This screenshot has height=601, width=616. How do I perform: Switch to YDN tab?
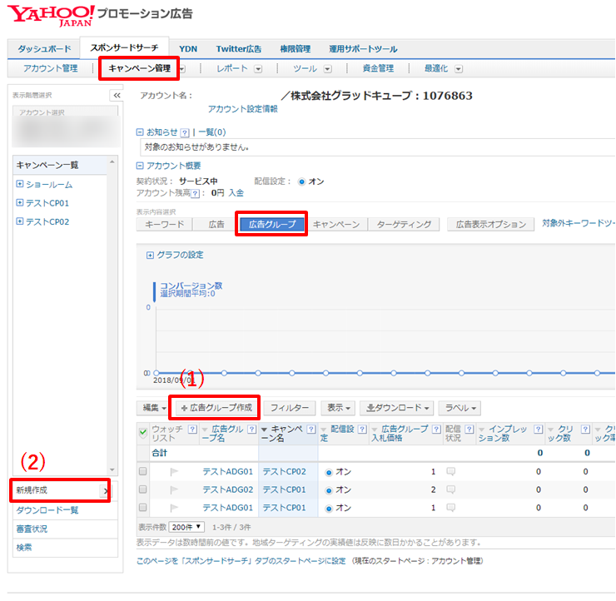[188, 49]
